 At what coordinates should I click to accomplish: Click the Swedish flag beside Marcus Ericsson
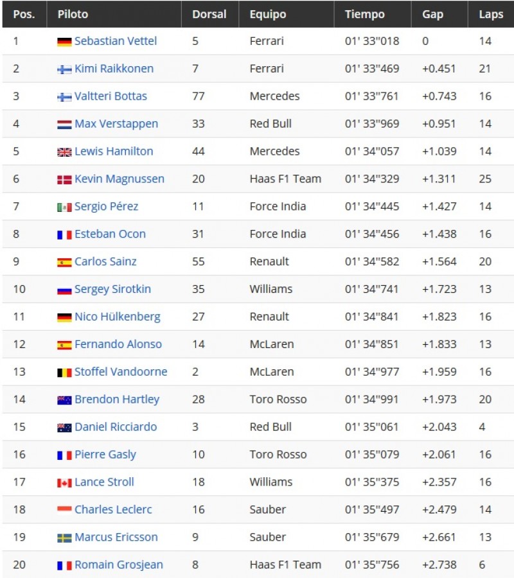click(64, 538)
